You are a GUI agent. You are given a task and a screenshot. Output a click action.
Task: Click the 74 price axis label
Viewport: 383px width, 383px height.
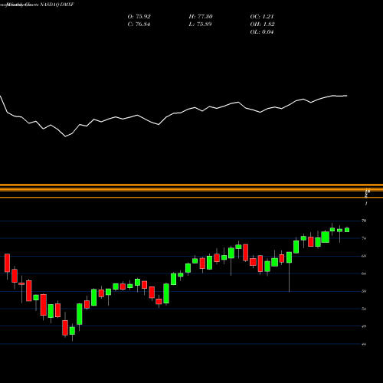point(364,238)
